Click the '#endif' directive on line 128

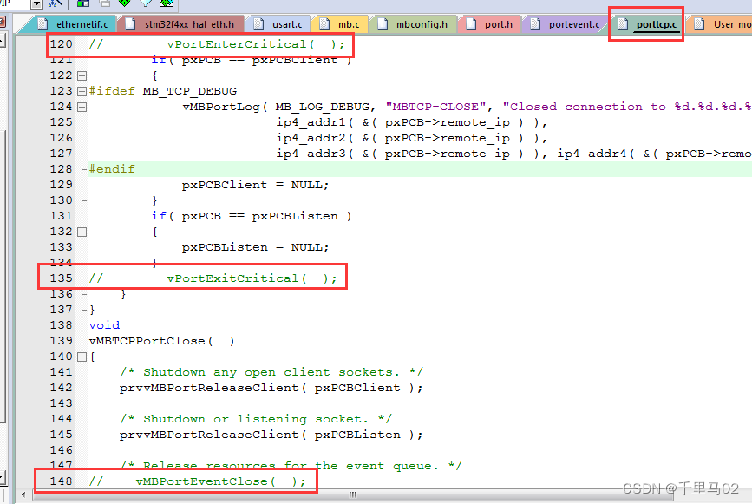point(112,169)
